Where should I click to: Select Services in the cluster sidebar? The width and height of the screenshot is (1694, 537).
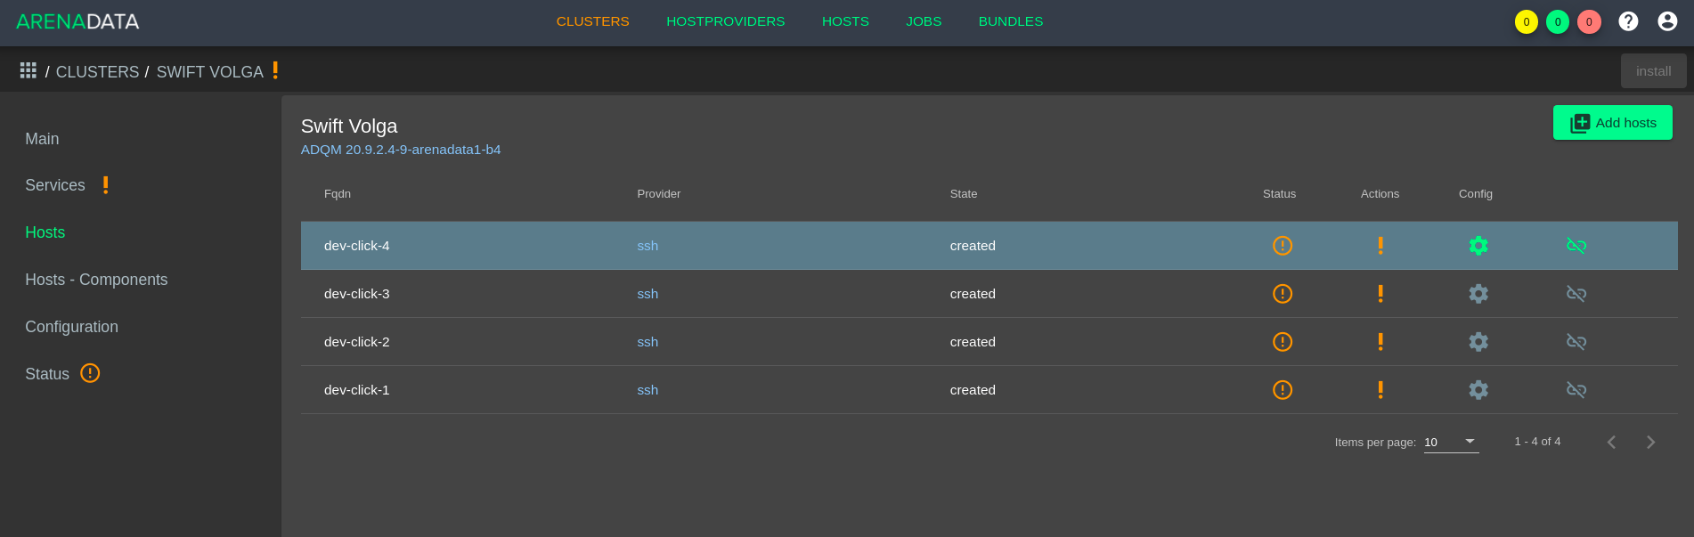point(55,185)
